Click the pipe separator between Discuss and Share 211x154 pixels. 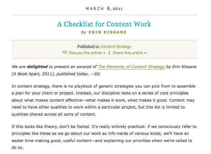109,53
